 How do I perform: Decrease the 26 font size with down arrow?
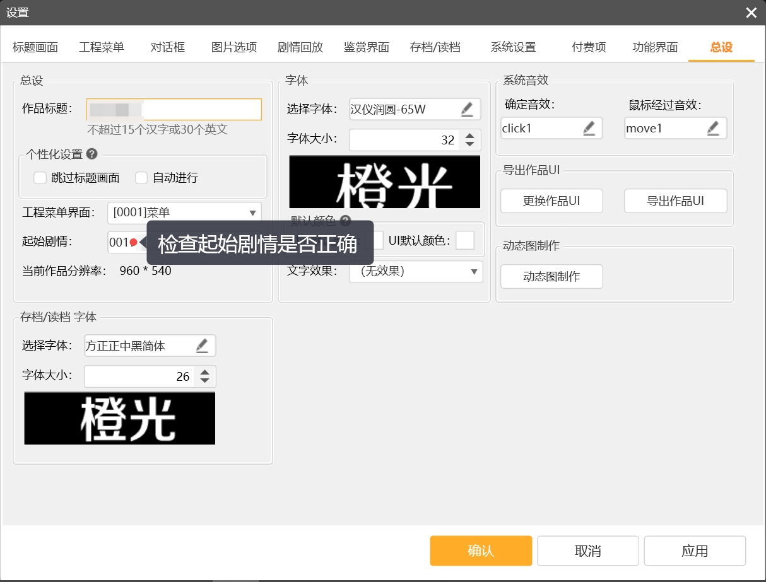204,380
